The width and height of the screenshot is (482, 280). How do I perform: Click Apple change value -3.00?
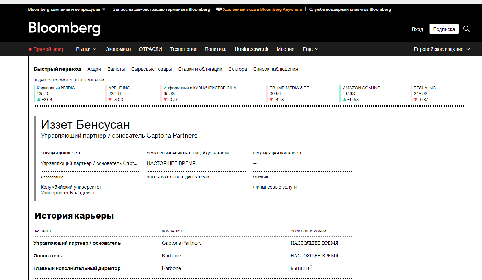[x=118, y=100]
